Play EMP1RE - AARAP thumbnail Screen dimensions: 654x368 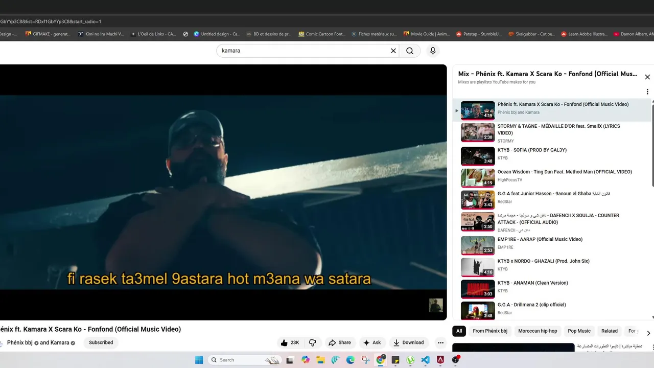point(478,245)
